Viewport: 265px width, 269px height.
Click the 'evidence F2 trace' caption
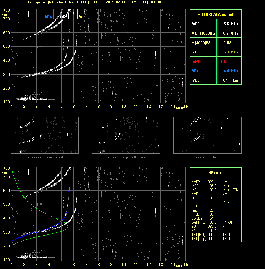207,157
